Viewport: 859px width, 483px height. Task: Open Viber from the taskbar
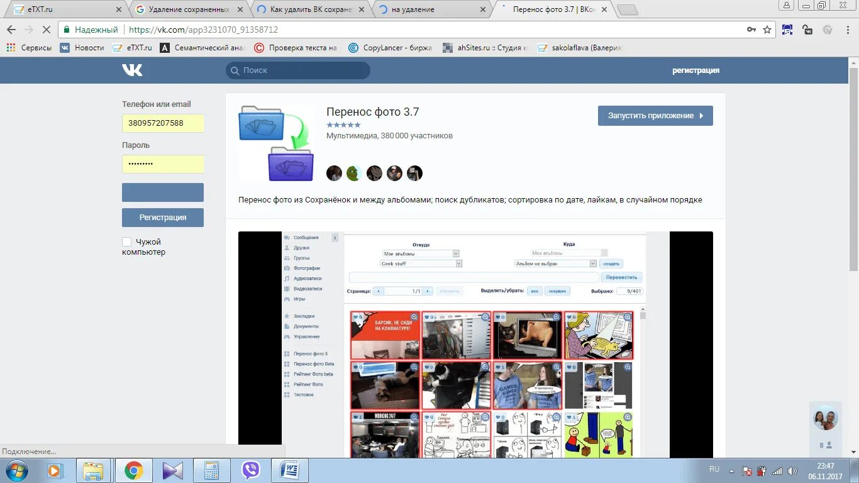(x=251, y=470)
